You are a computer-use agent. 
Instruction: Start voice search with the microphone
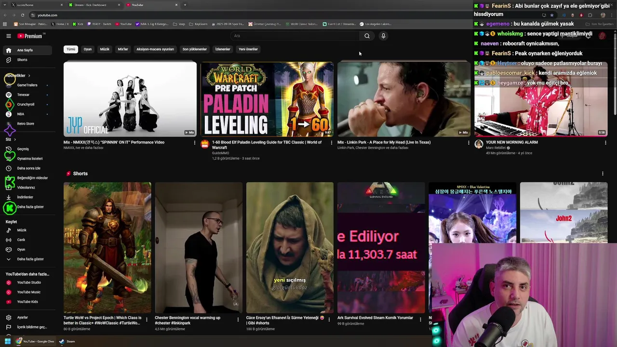[x=383, y=36]
